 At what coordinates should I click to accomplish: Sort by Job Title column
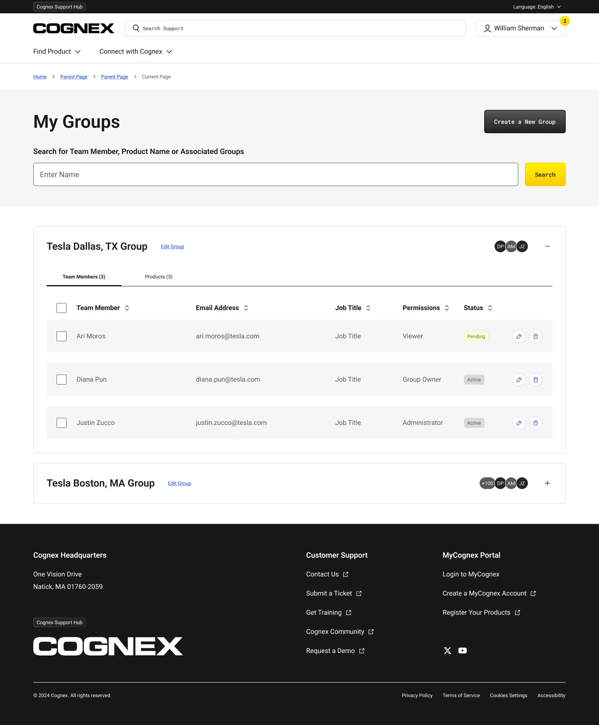pos(368,308)
